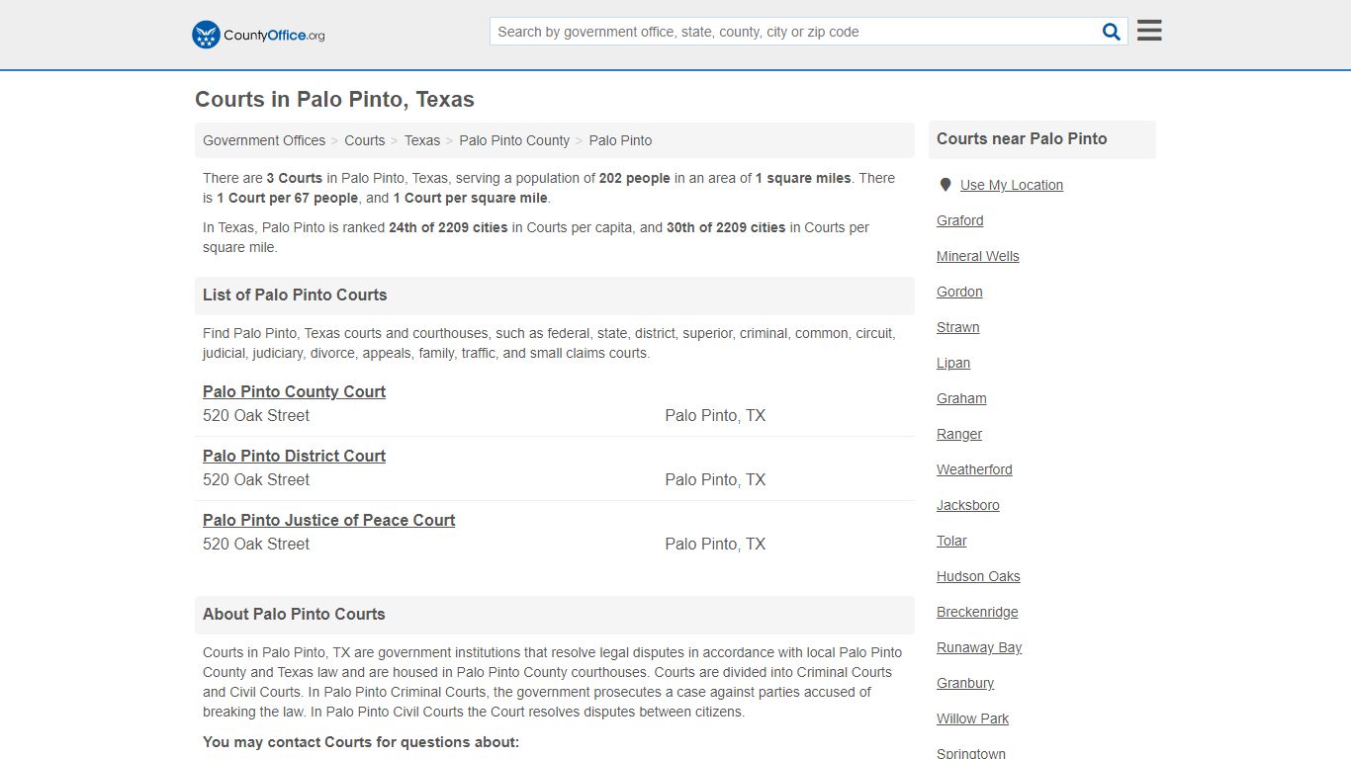Click the List of Palo Pinto Courts heading
This screenshot has height=759, width=1351.
coord(295,295)
